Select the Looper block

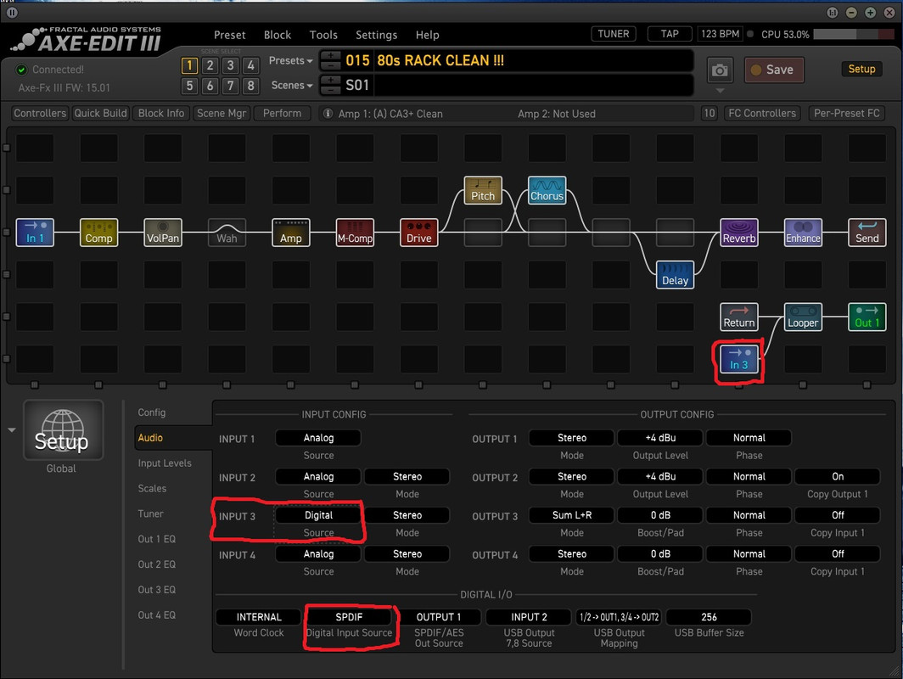[803, 317]
